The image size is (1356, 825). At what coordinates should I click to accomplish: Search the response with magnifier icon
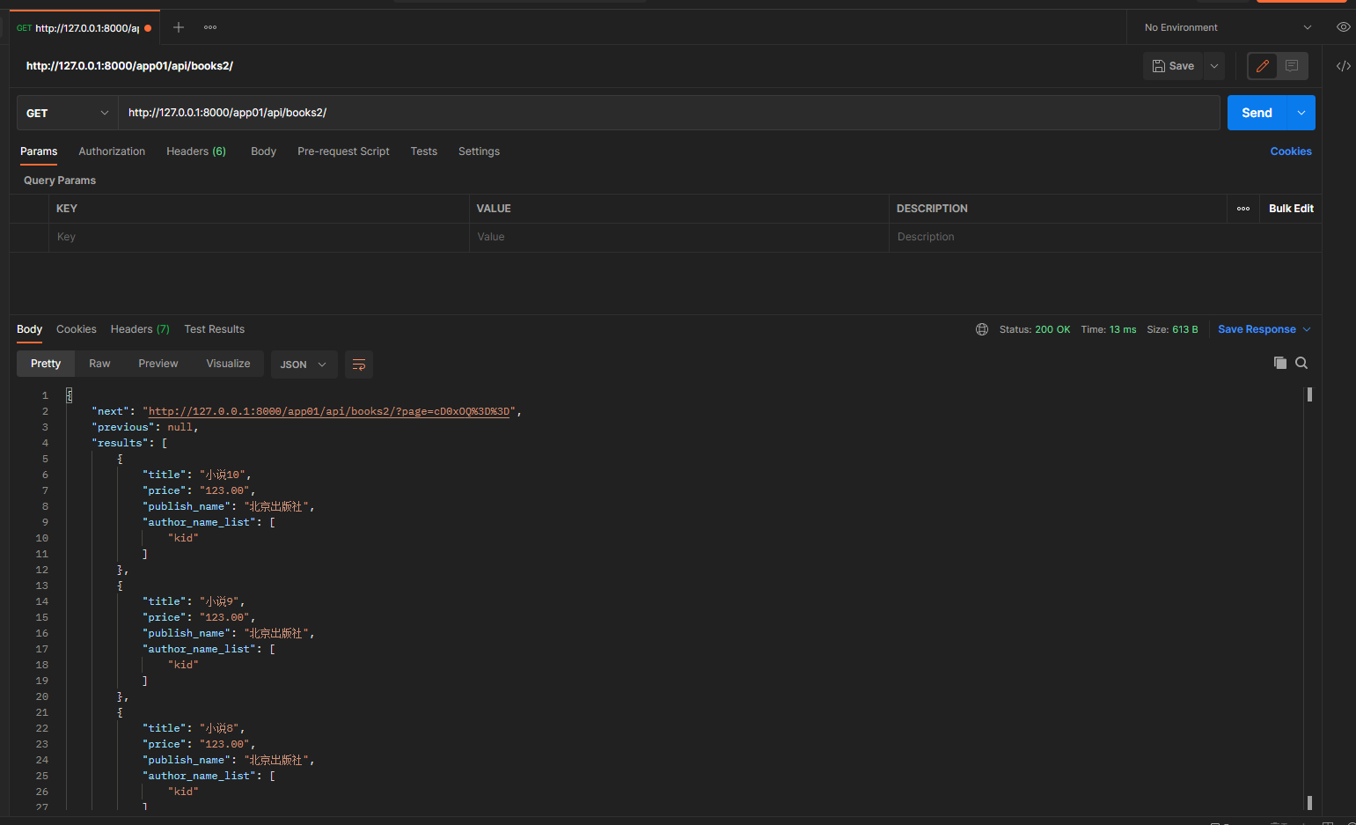(x=1301, y=363)
